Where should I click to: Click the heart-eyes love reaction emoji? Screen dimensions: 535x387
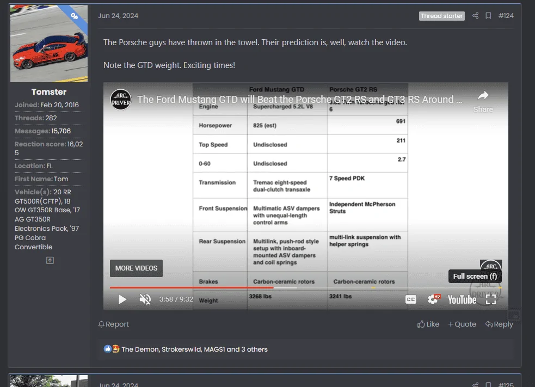pos(116,349)
